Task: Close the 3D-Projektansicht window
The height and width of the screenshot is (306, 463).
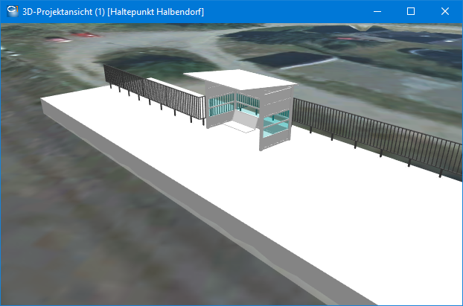Action: [445, 11]
